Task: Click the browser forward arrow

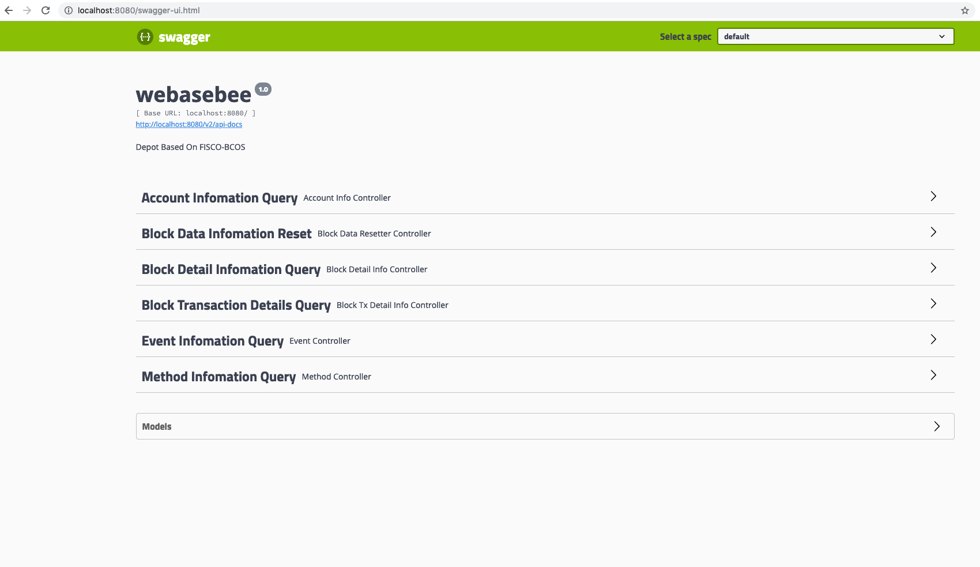Action: click(27, 10)
